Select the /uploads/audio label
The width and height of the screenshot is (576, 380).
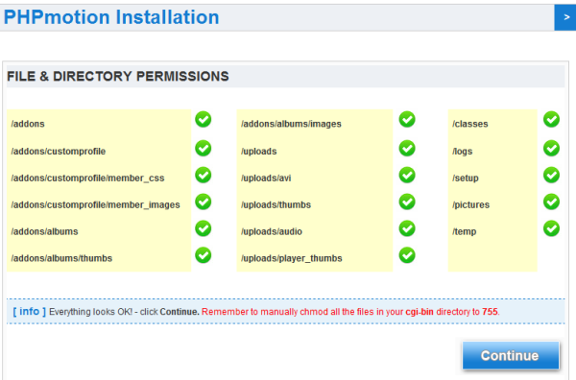point(272,231)
